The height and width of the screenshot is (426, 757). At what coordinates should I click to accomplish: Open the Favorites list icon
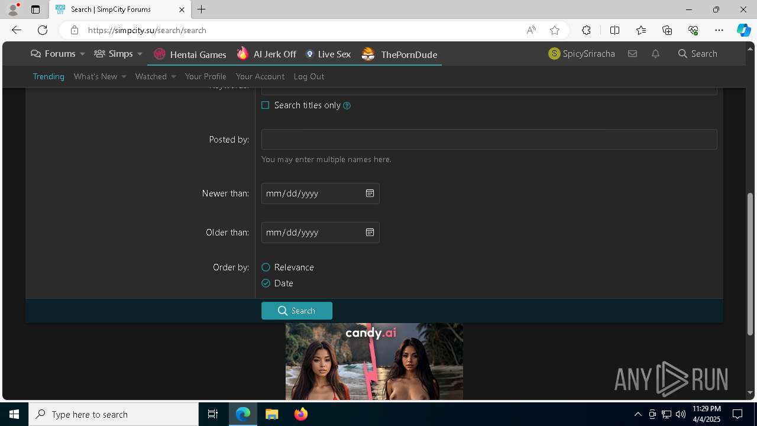(641, 30)
